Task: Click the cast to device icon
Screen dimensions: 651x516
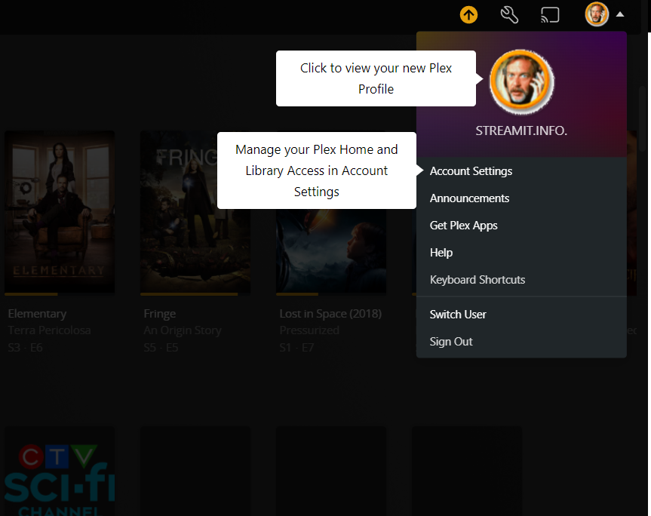Action: click(550, 15)
